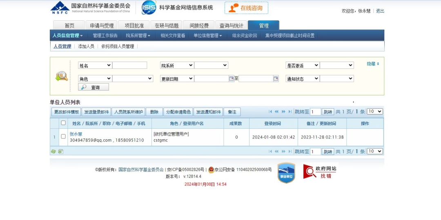The image size is (441, 220).
Task: Collapse the search panel via 隐藏
Action: tap(373, 64)
